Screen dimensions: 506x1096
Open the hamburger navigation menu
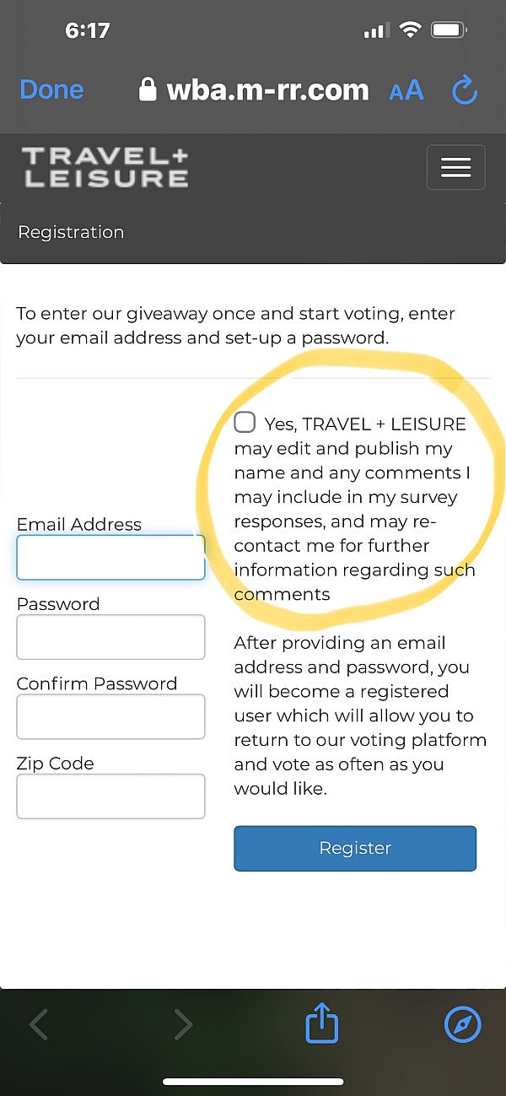coord(455,167)
